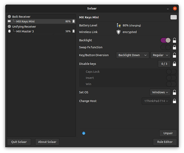Click the shield icon beside encrypted
The width and height of the screenshot is (184, 153).
118,32
